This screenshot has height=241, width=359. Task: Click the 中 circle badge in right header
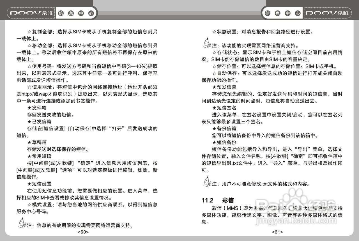(287, 13)
